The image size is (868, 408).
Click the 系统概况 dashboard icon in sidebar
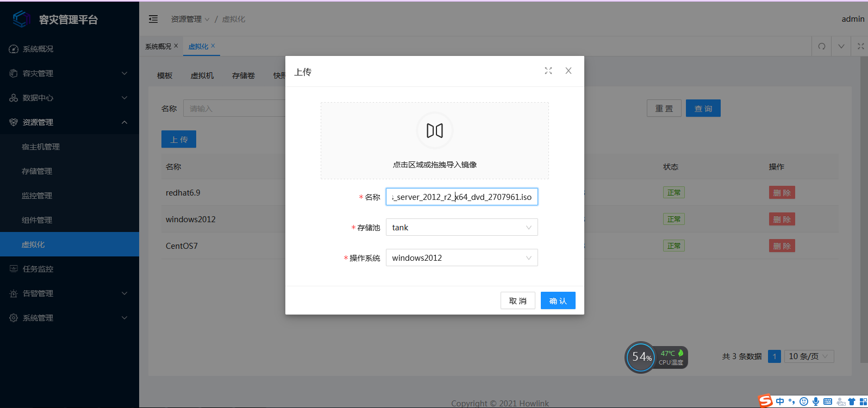click(x=14, y=49)
